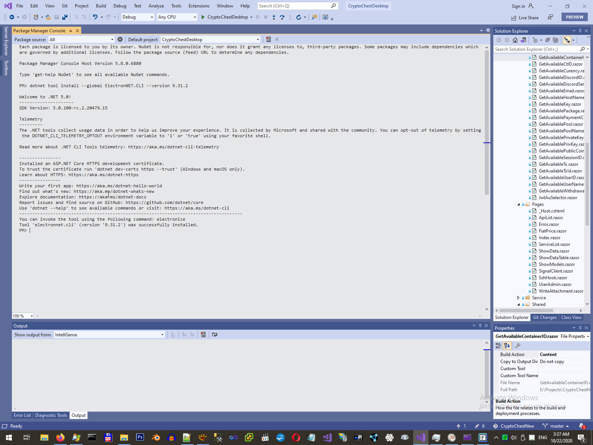Switch to the Error List tab
The image size is (593, 445).
[x=22, y=415]
